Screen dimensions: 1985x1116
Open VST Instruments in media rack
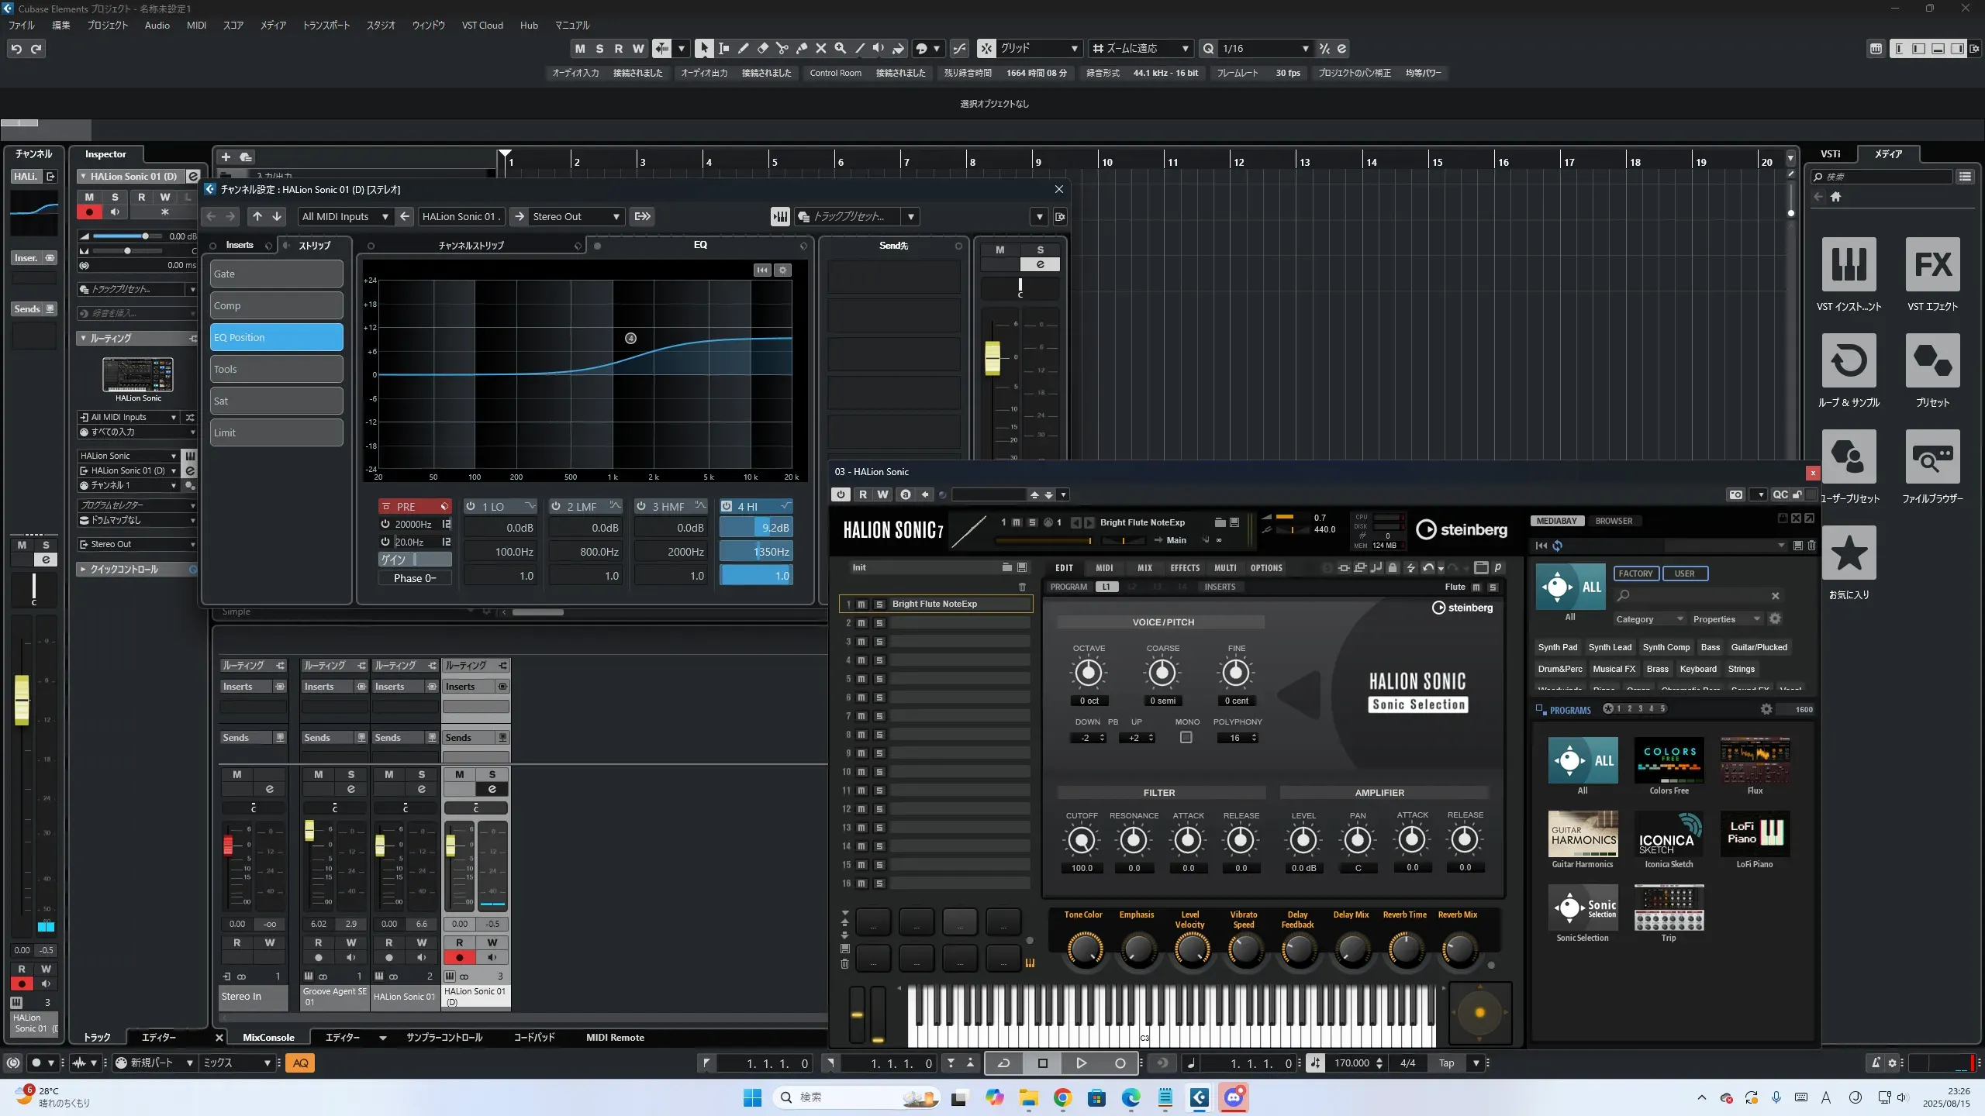point(1849,264)
